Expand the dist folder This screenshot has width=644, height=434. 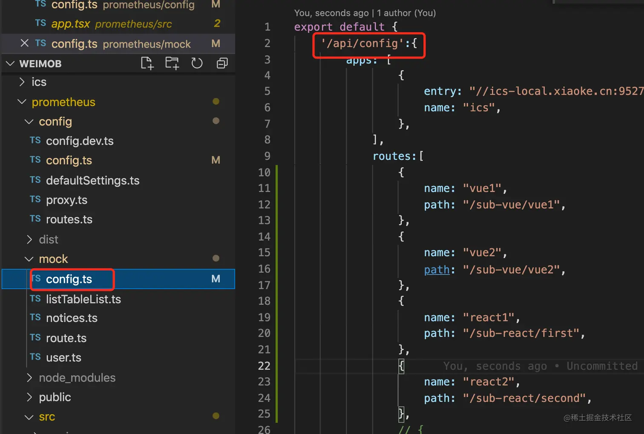[29, 239]
